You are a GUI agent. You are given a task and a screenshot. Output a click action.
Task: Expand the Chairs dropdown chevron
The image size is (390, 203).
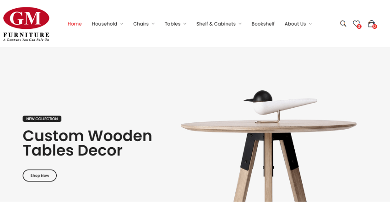pos(153,24)
